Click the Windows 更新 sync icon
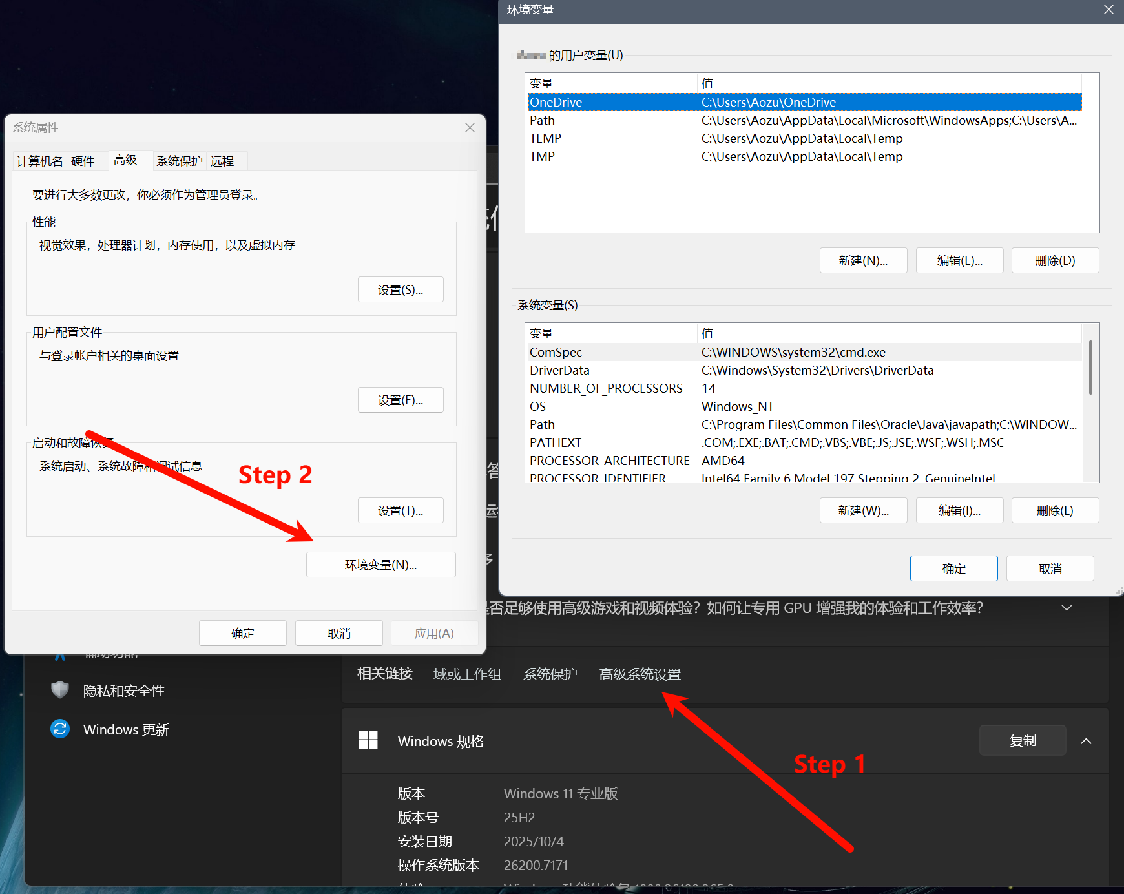 click(x=60, y=729)
